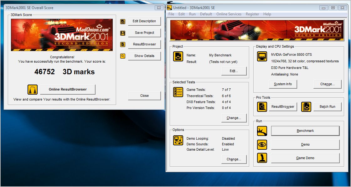Click the NVIDIA GeForce 8800 GTS text
351x187 pixels.
pos(292,55)
